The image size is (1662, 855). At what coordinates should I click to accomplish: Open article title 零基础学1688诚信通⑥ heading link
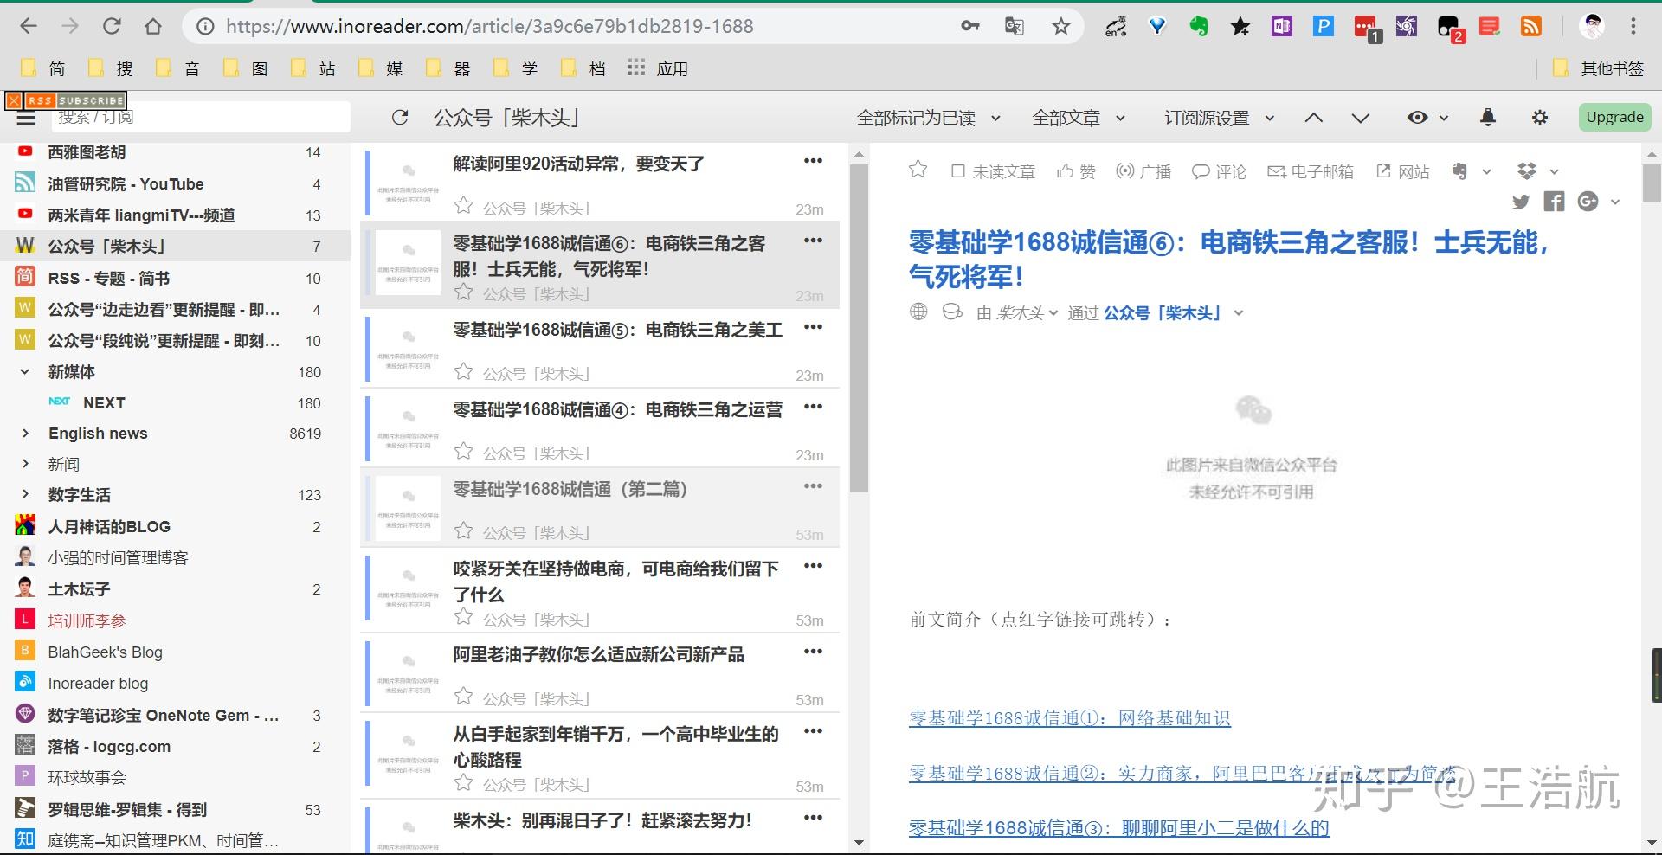coord(1228,259)
